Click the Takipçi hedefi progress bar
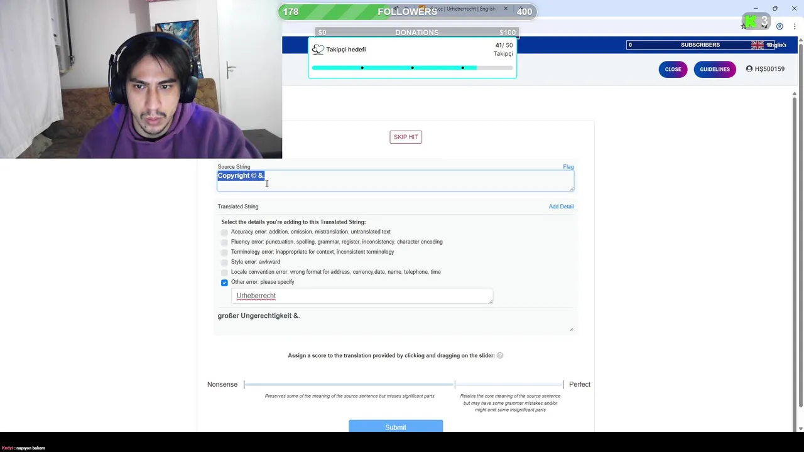The width and height of the screenshot is (804, 452). click(x=412, y=67)
